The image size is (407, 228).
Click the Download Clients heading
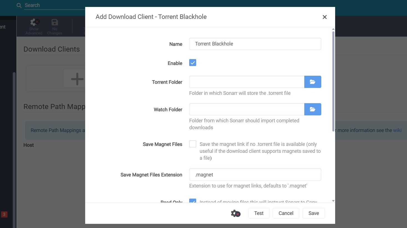[52, 49]
